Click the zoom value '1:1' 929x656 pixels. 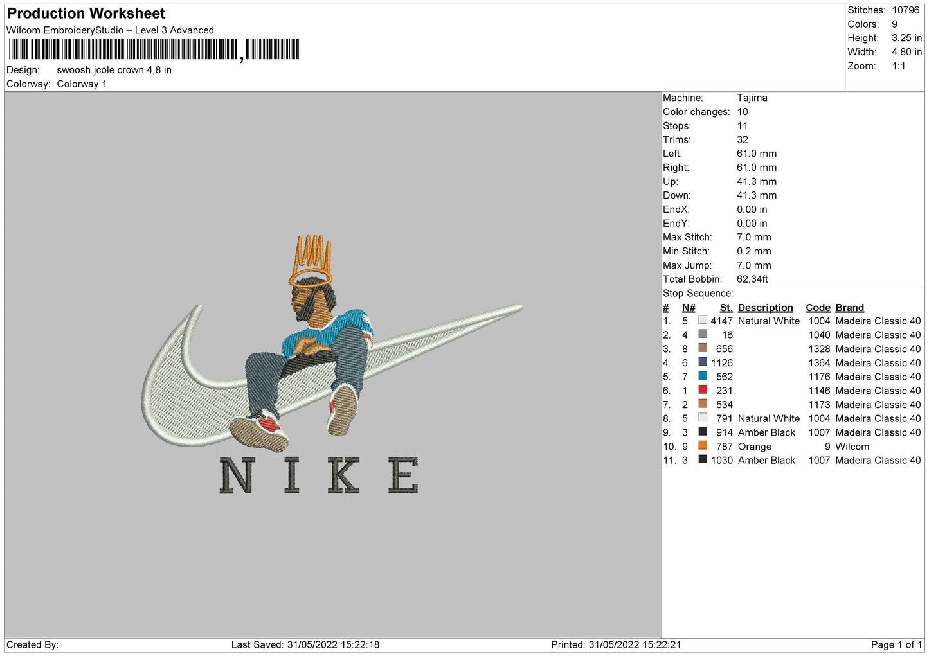(x=899, y=66)
